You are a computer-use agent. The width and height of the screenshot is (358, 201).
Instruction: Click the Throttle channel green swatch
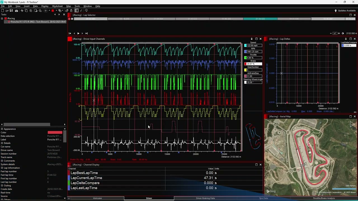pyautogui.click(x=245, y=58)
